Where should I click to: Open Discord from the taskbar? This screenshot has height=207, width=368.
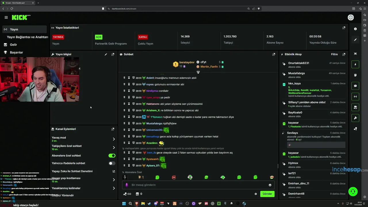pyautogui.click(x=156, y=204)
